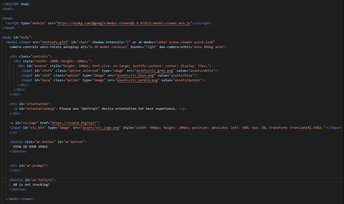Click the type="module" attribute
This screenshot has height=204, width=344.
[x=33, y=23]
